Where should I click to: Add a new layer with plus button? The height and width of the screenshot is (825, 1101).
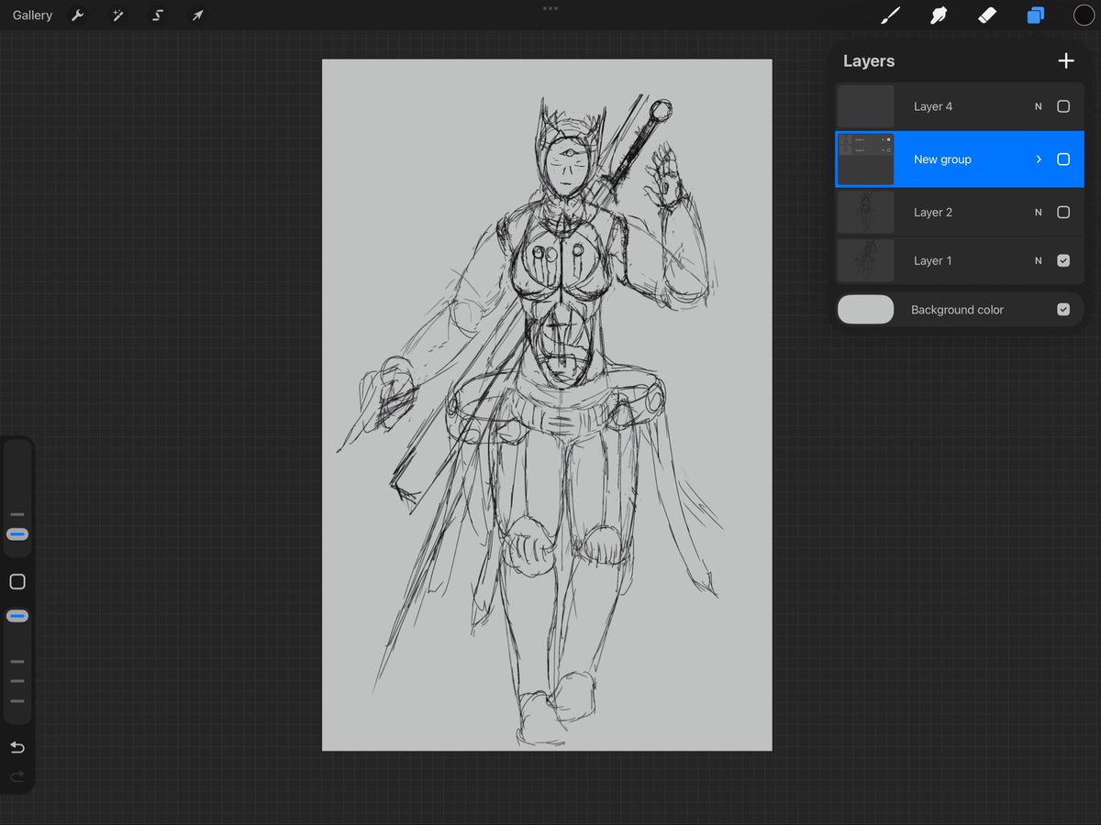pos(1066,60)
